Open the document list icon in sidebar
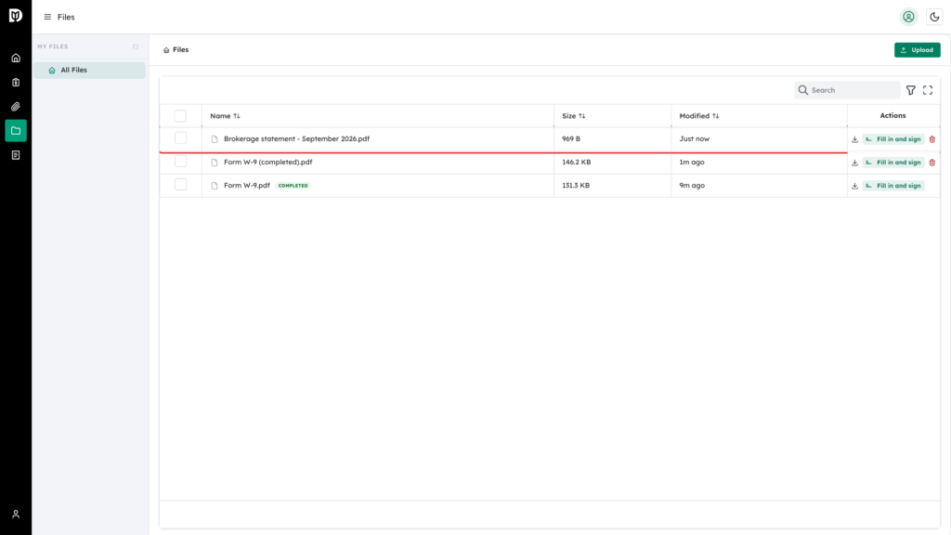Screen dimensions: 951x535 tap(16, 155)
